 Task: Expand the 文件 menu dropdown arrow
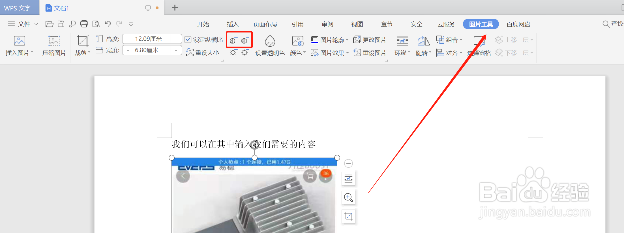coord(36,24)
